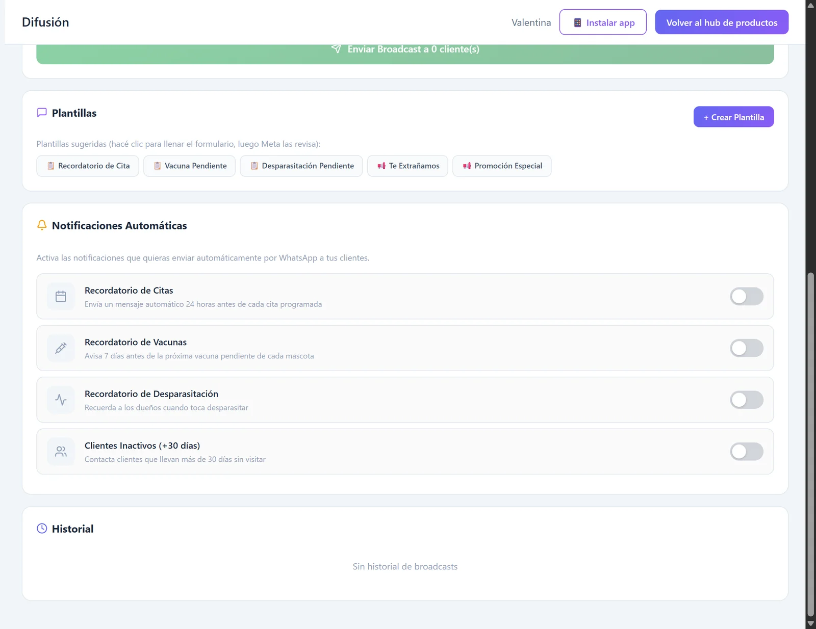Choose Desparasitación Pendiente template label

click(308, 166)
